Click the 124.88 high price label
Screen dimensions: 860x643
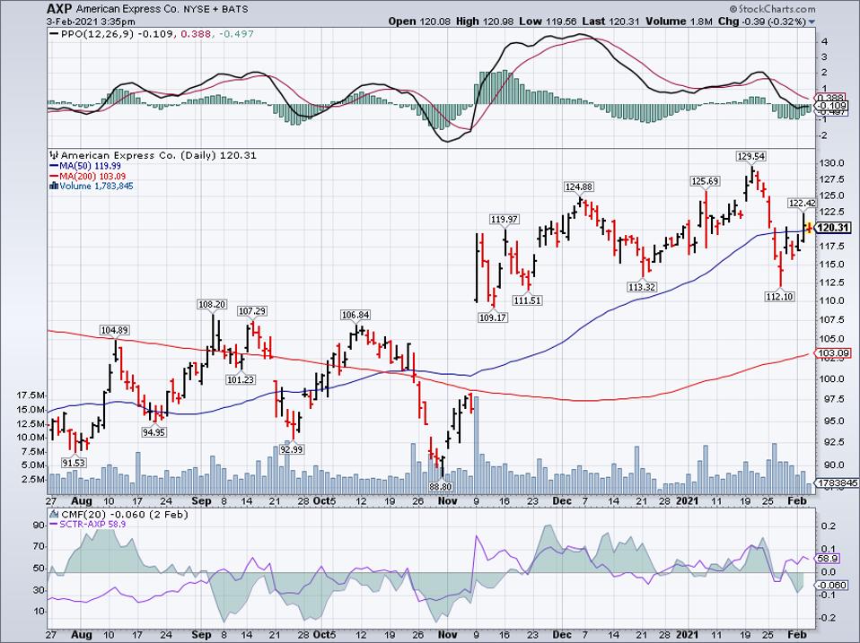coord(579,187)
